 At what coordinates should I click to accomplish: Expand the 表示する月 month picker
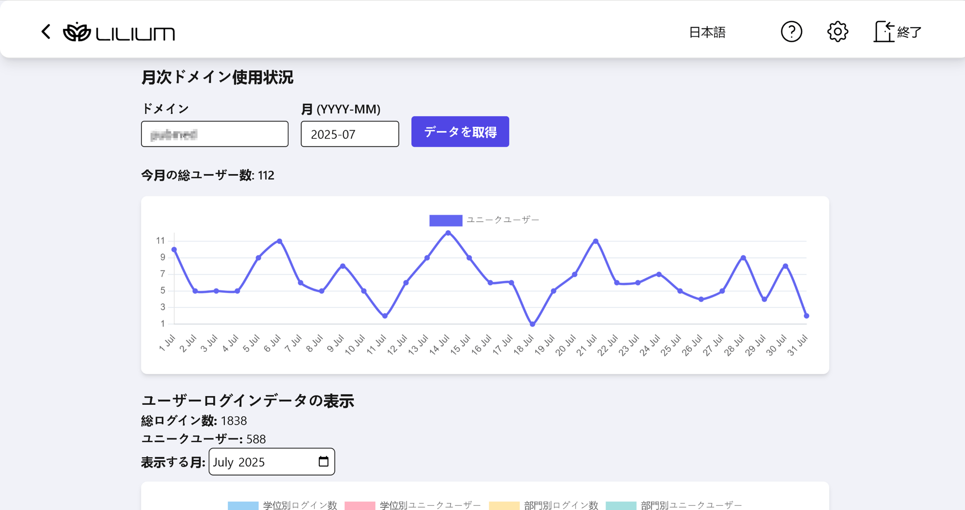click(x=263, y=462)
